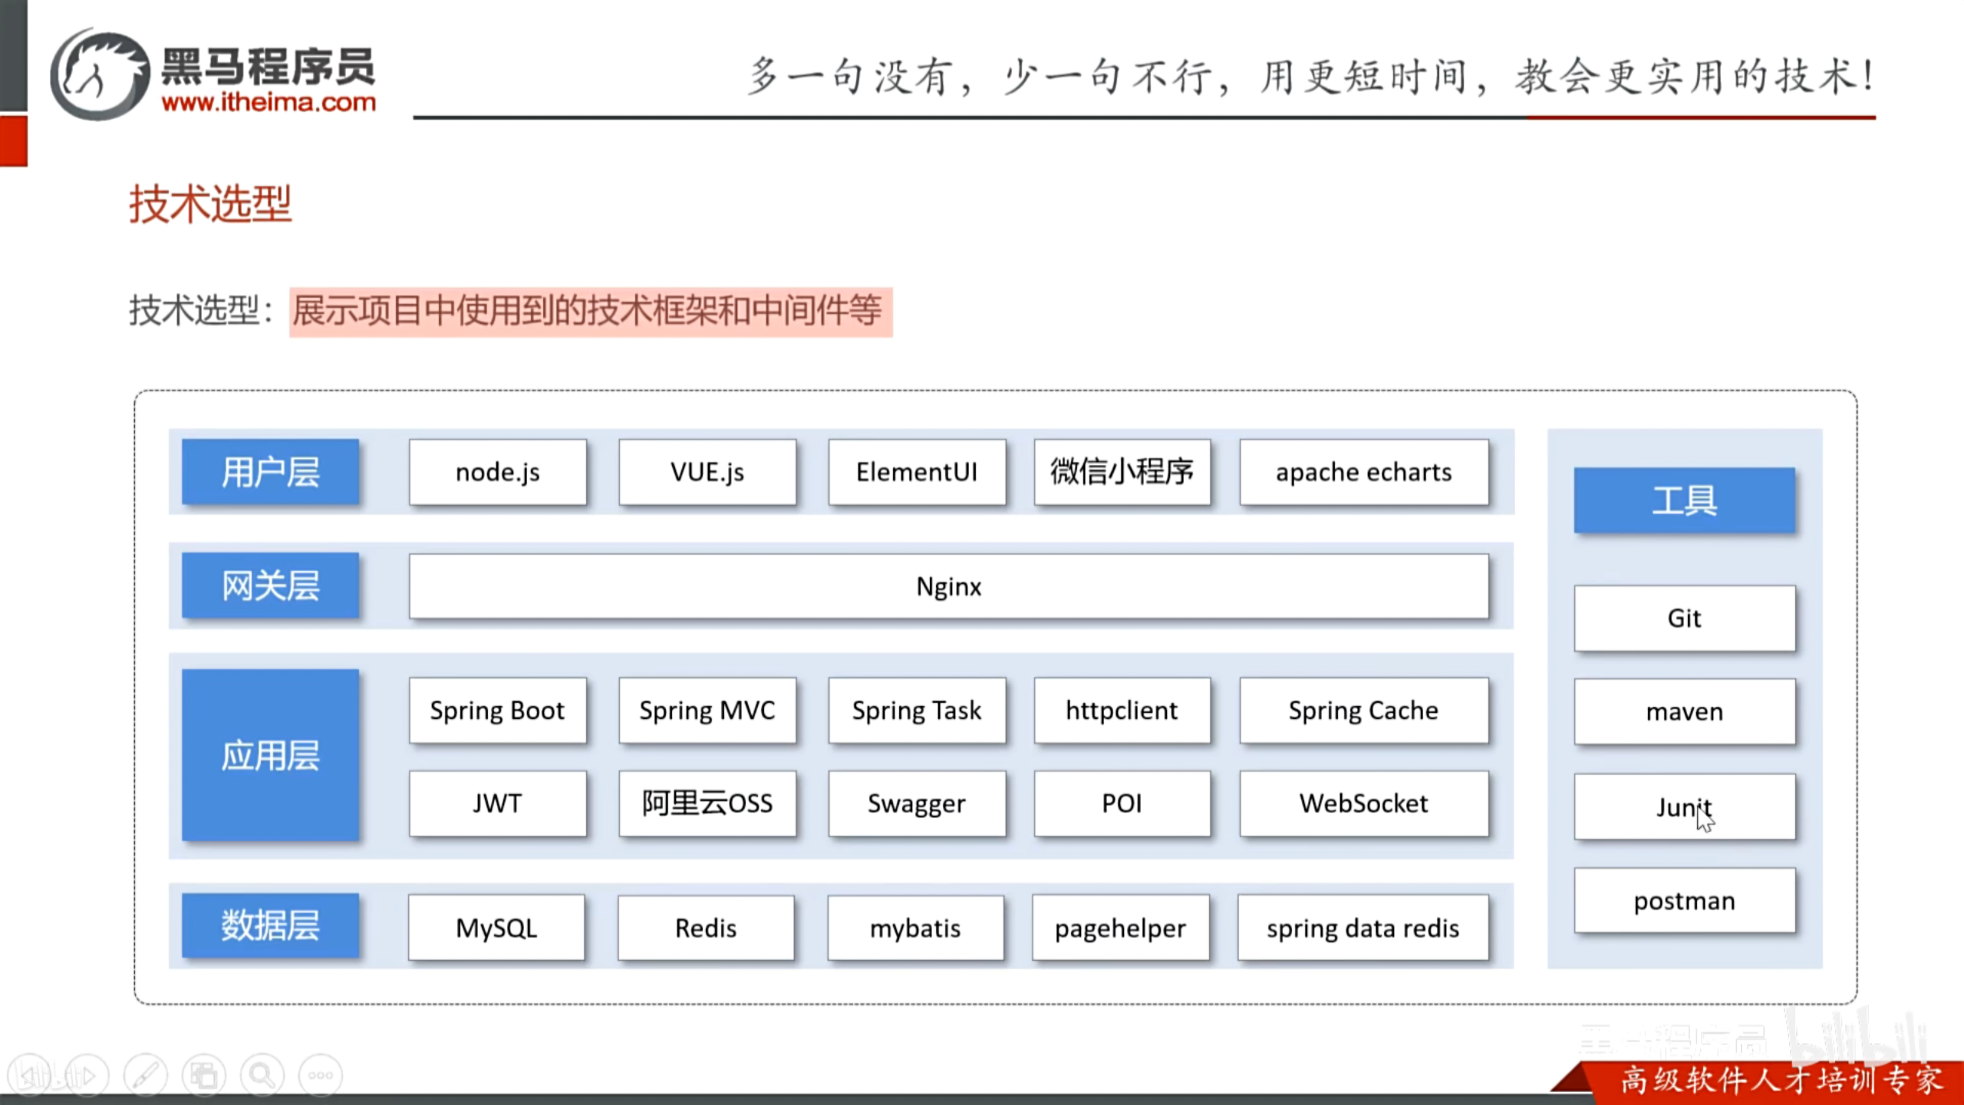
Task: Click the apache echarts box
Action: [x=1364, y=472]
